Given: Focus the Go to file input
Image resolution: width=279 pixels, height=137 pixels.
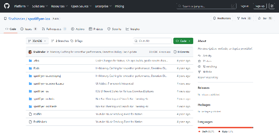Looking at the screenshot, I should tap(152, 41).
